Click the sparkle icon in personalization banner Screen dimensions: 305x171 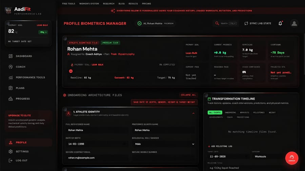pyautogui.click(x=113, y=11)
